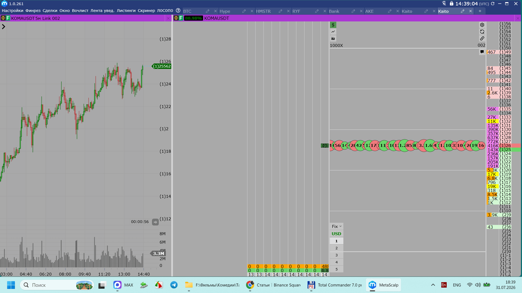
Task: Click the 467 order book level at (1)49
Action: click(499, 52)
